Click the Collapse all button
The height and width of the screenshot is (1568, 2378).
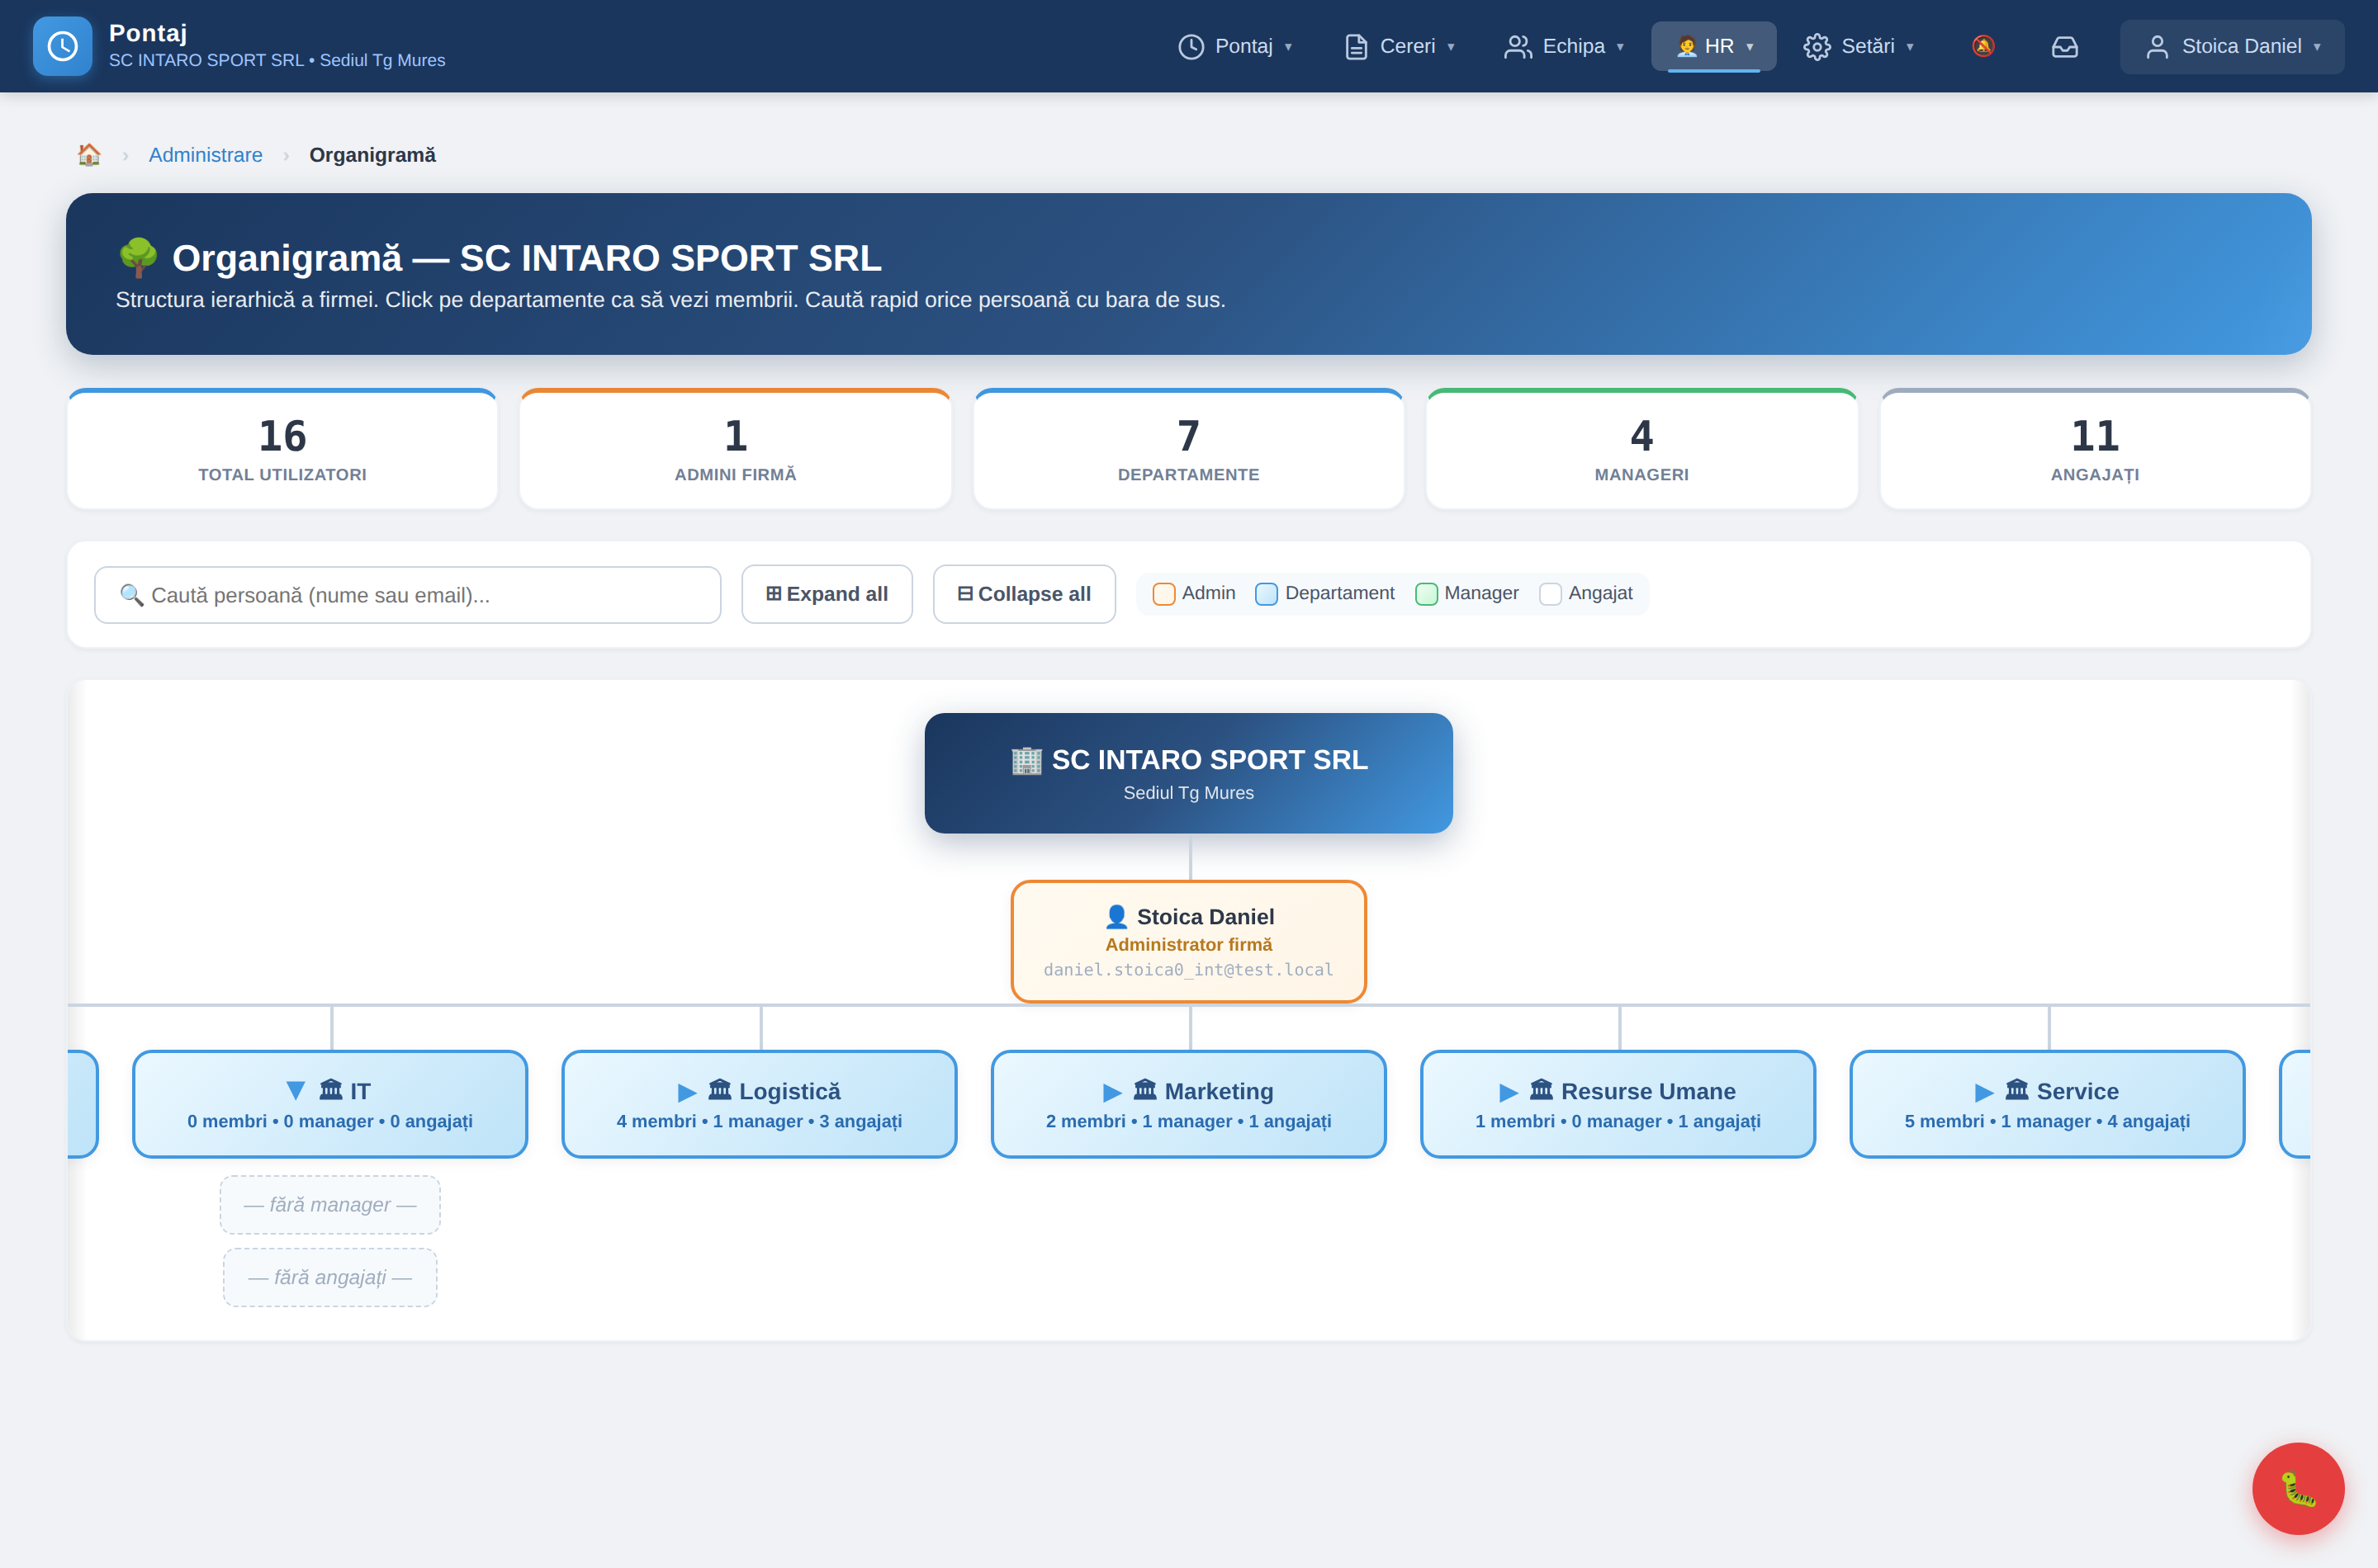tap(1025, 594)
